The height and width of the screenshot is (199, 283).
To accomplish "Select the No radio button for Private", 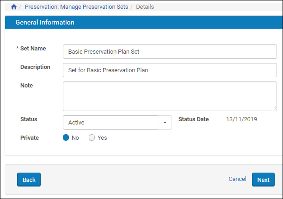I will tap(66, 137).
